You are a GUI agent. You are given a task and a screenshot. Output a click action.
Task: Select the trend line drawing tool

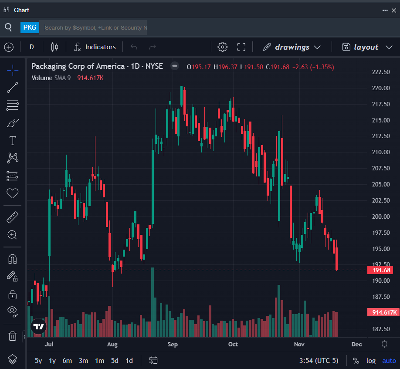(13, 88)
